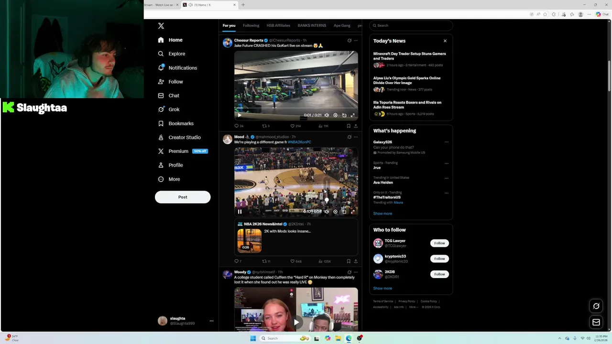Switch to the BANKS INTERNS tab

pos(312,25)
